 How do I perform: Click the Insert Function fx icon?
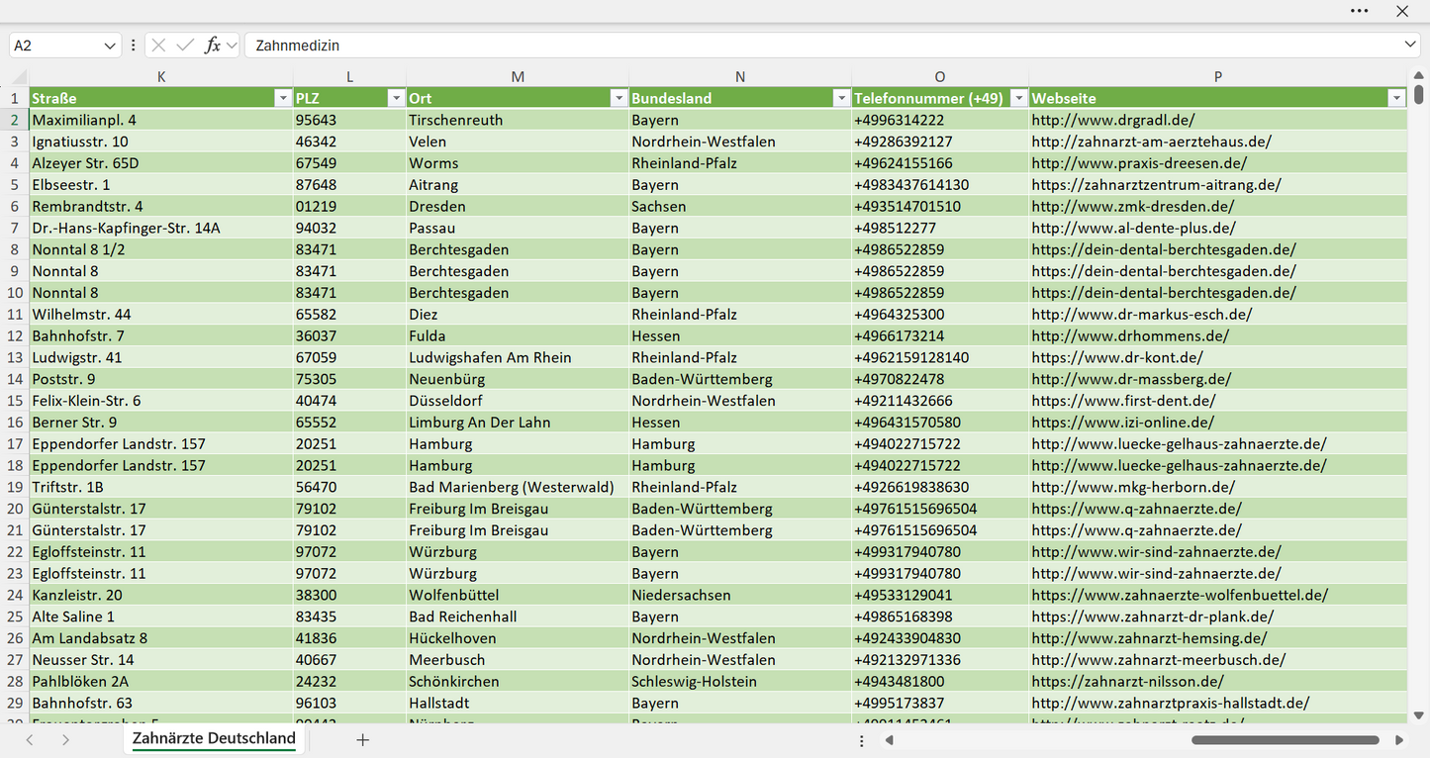coord(212,46)
